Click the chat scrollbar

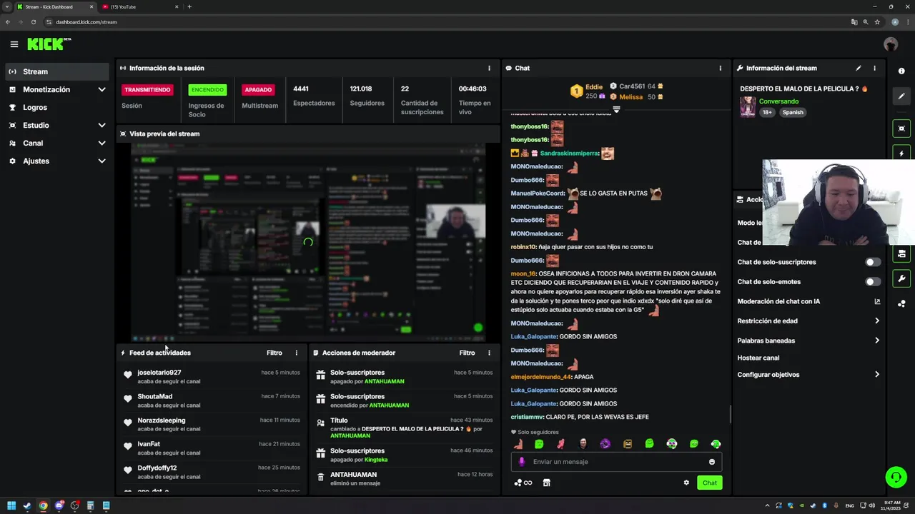point(730,414)
